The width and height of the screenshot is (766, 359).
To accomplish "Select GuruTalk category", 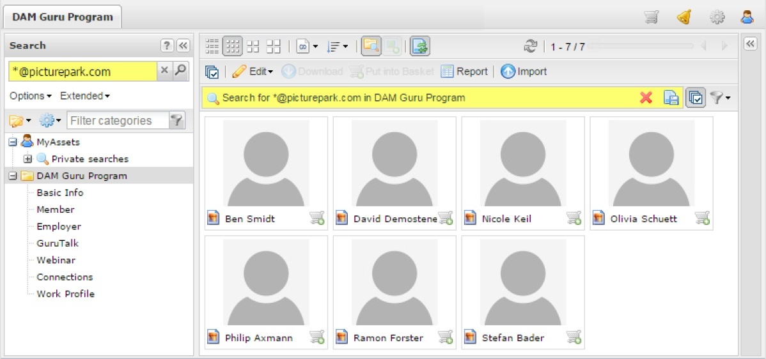I will point(58,243).
